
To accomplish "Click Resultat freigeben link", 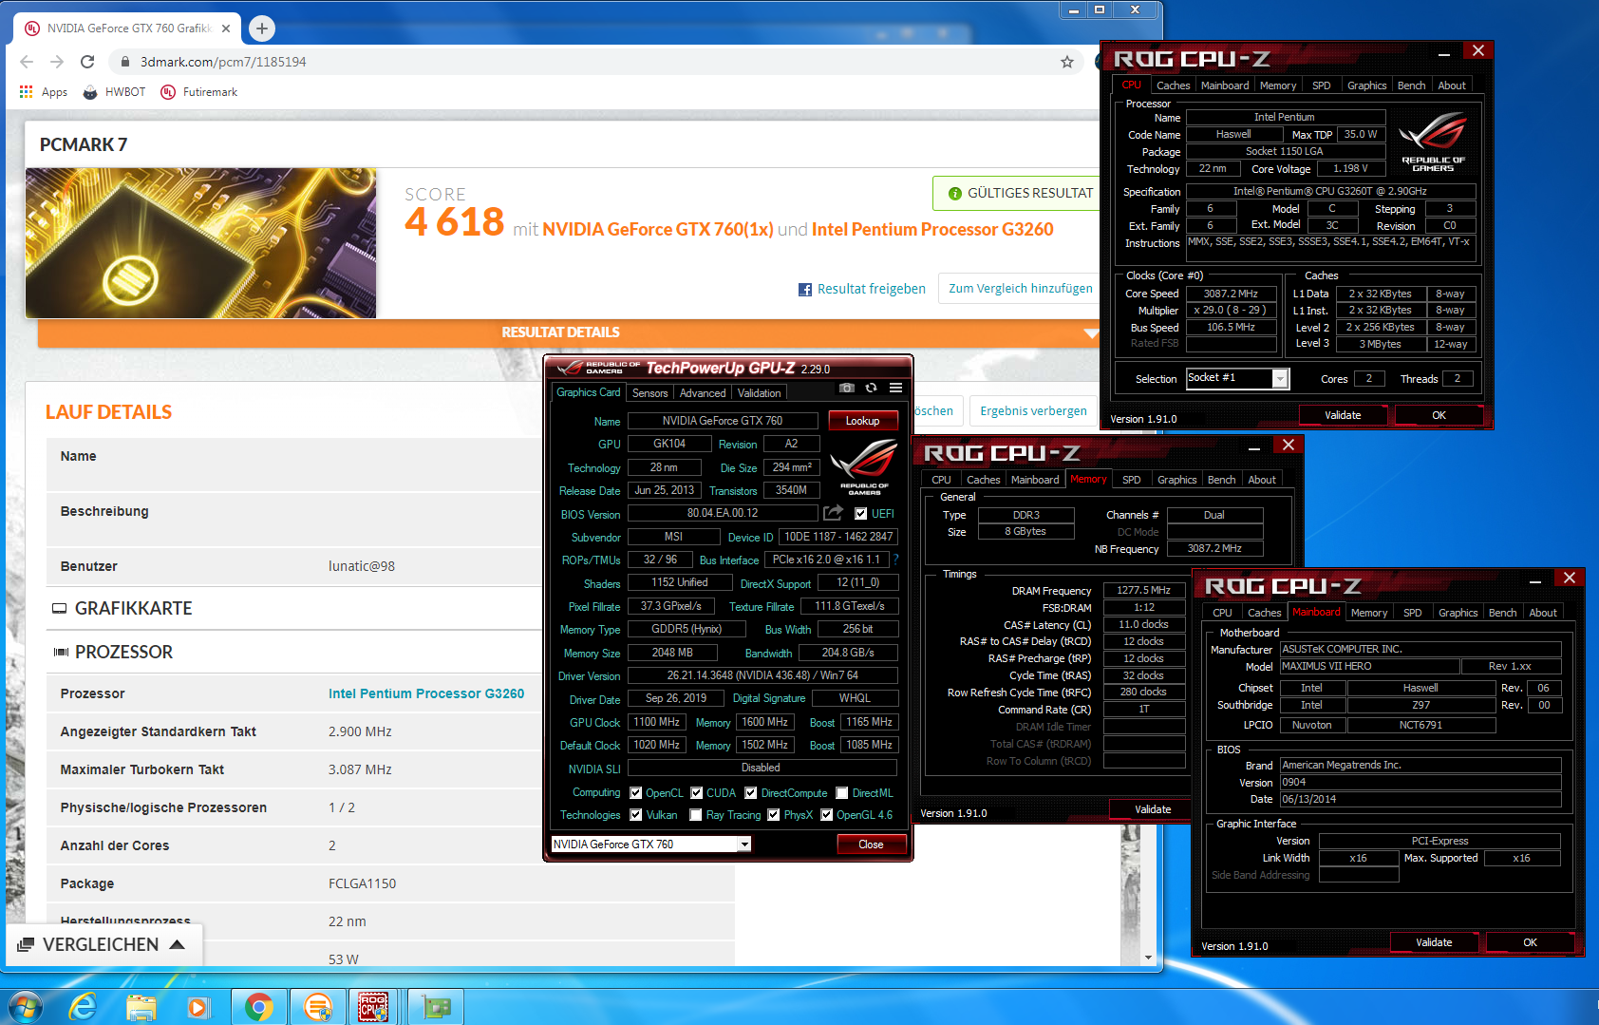I will coord(872,289).
